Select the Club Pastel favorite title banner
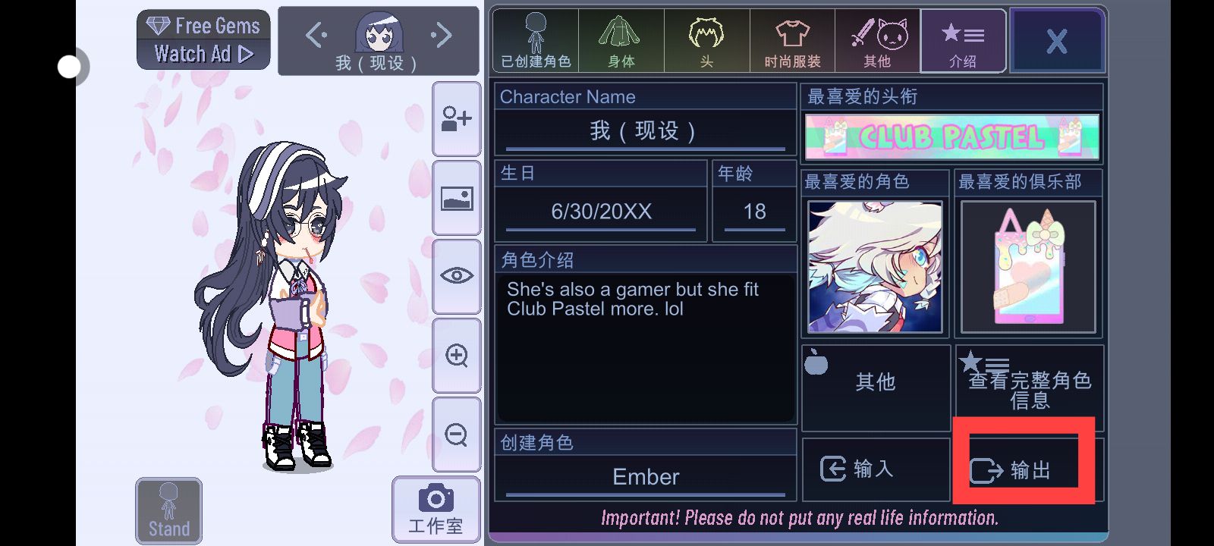1214x546 pixels. (x=952, y=136)
